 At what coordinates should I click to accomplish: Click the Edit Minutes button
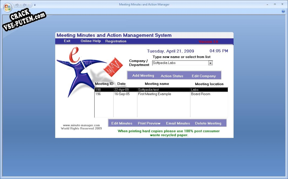(x=122, y=123)
